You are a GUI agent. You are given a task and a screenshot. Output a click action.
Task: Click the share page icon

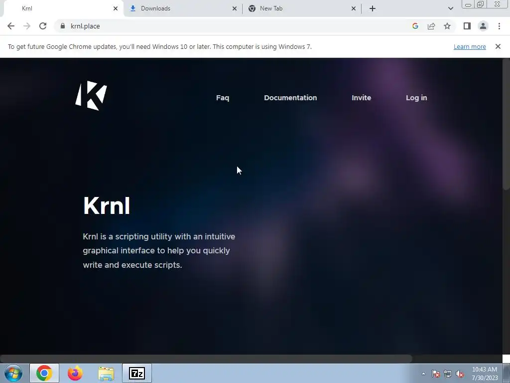[x=431, y=26]
